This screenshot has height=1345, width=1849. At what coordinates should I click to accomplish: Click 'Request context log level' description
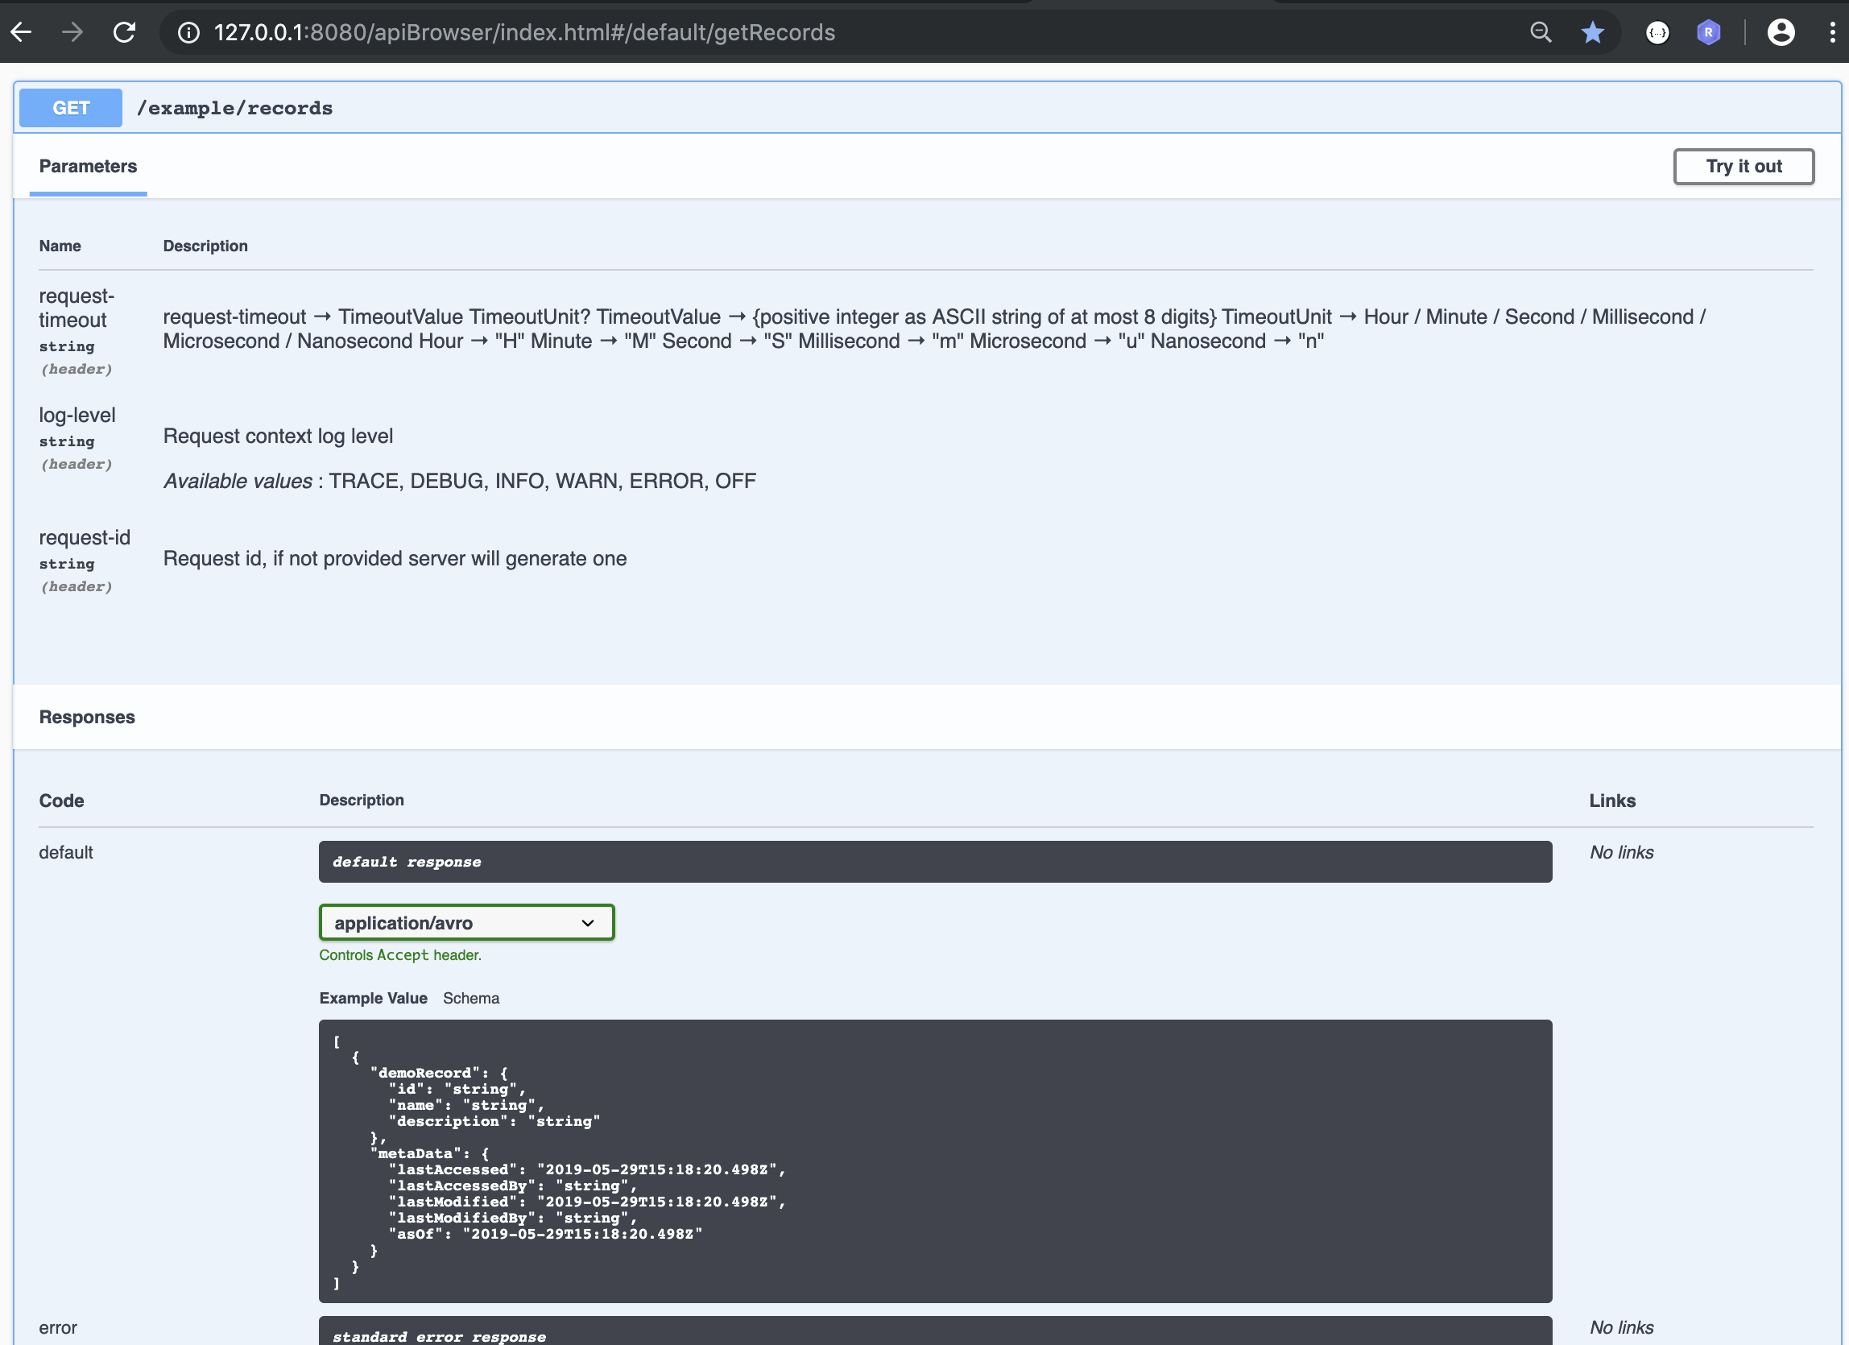tap(278, 436)
